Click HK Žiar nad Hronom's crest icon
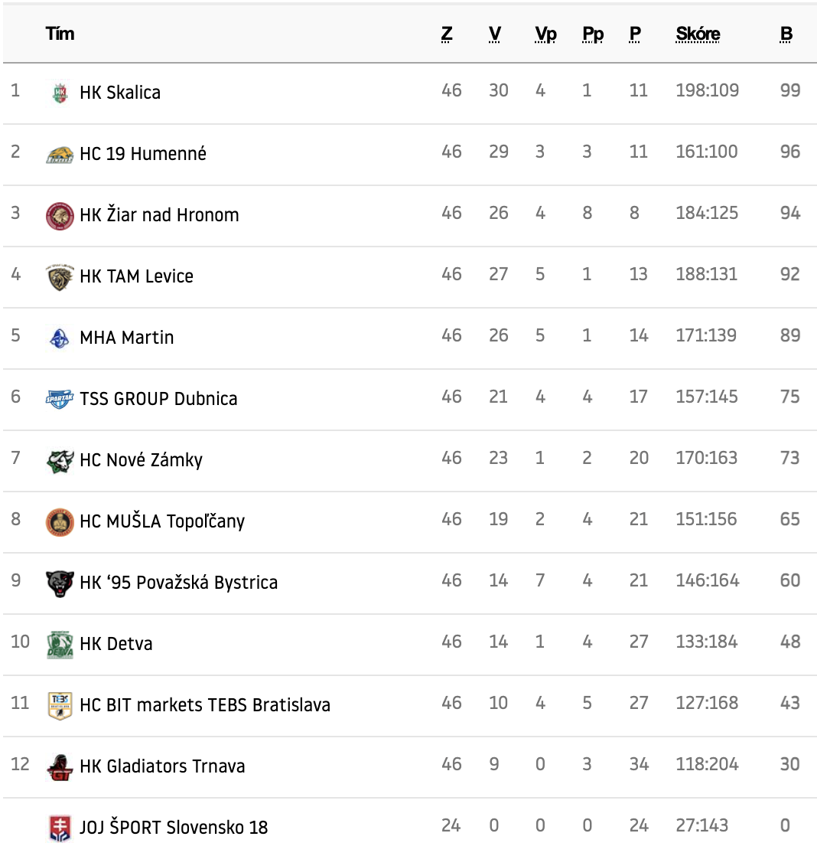This screenshot has height=856, width=817. (60, 215)
